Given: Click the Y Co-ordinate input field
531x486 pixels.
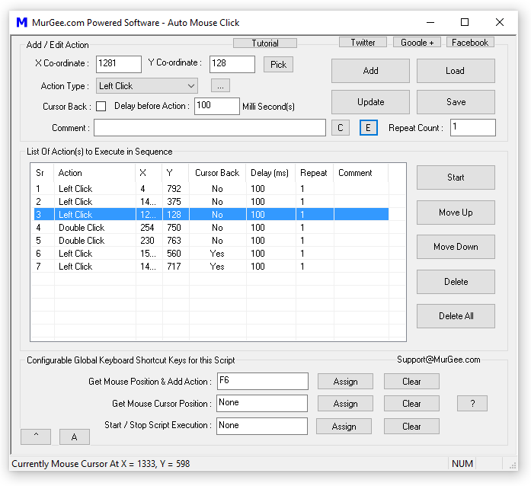Looking at the screenshot, I should (x=232, y=64).
